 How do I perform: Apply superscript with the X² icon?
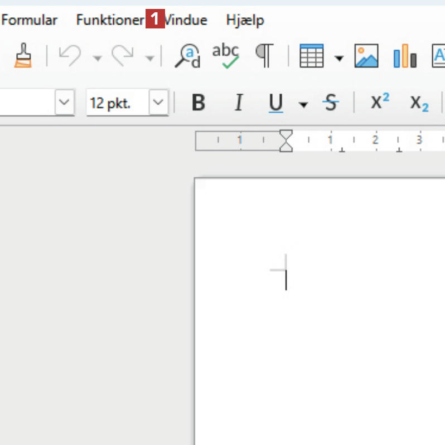380,102
